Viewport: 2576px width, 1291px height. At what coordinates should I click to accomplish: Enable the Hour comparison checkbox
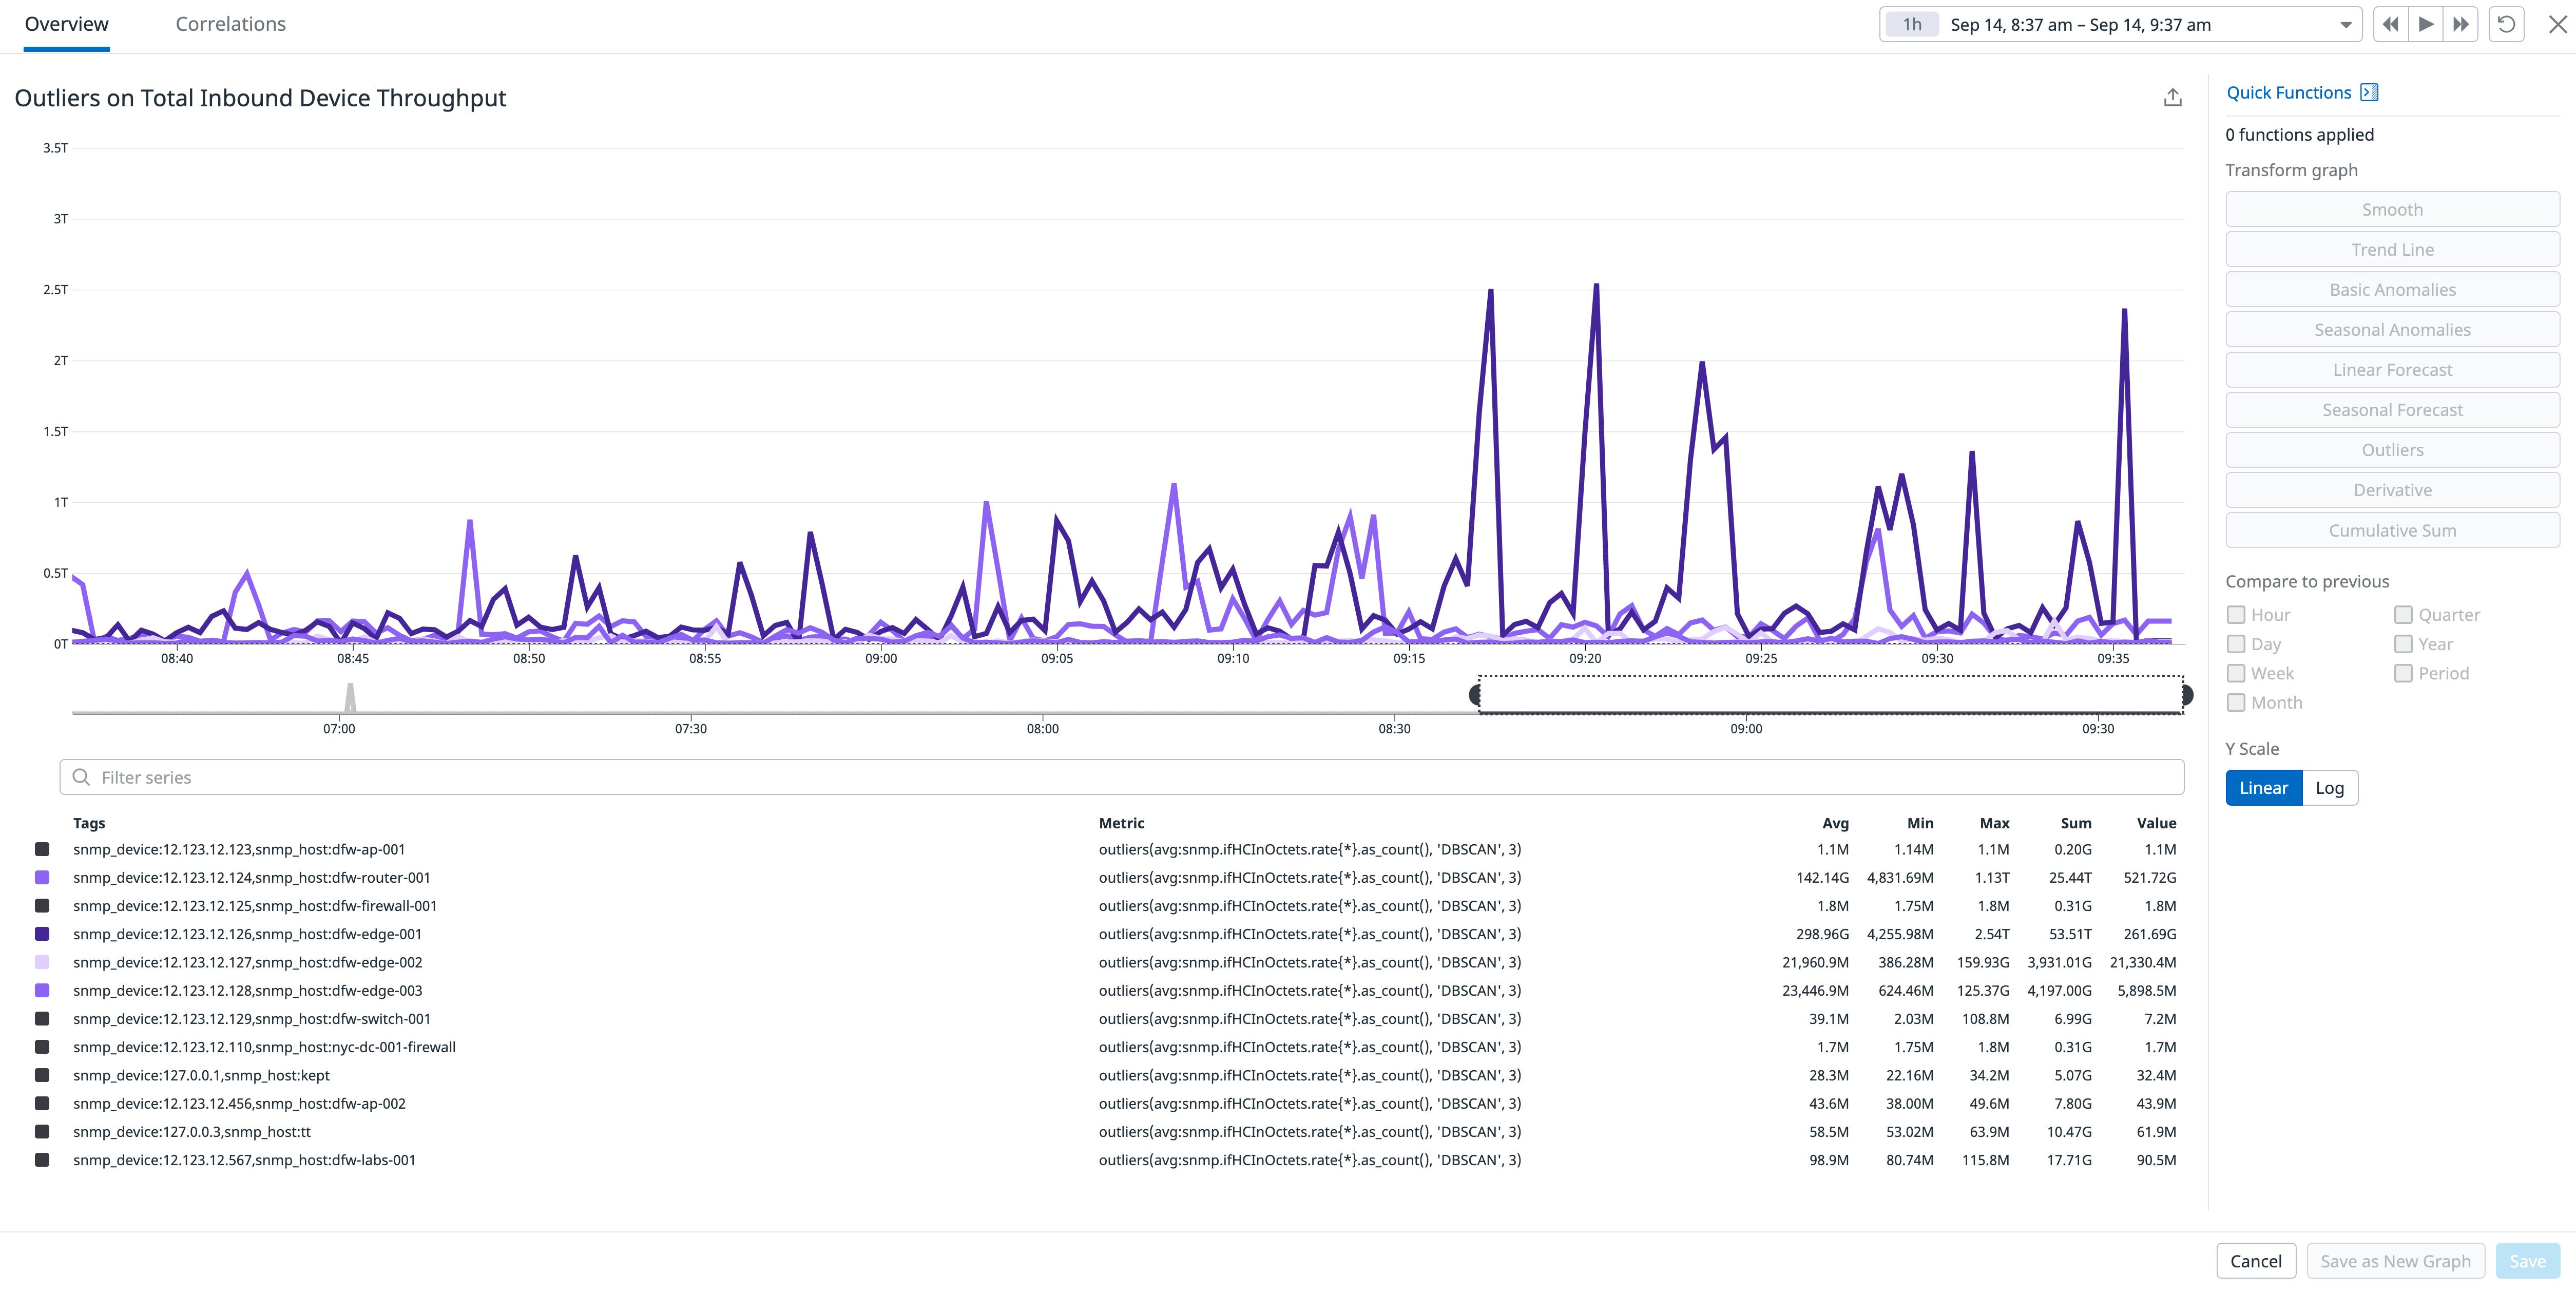[x=2237, y=614]
